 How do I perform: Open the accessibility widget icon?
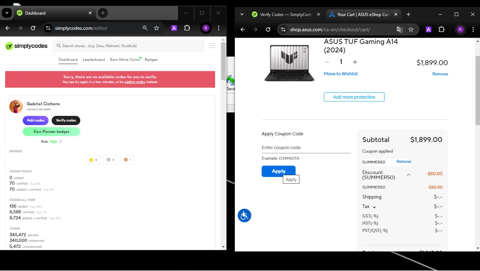coord(244,216)
